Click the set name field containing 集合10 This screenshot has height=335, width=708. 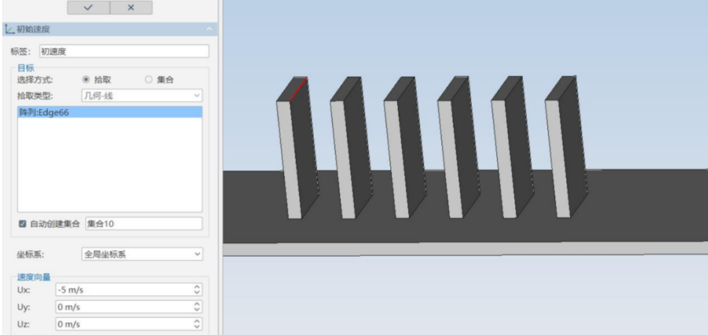143,224
